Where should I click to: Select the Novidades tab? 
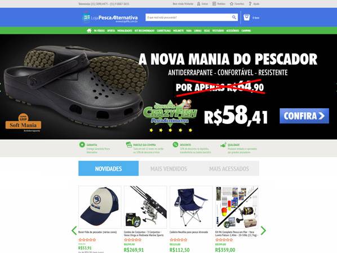tap(109, 168)
